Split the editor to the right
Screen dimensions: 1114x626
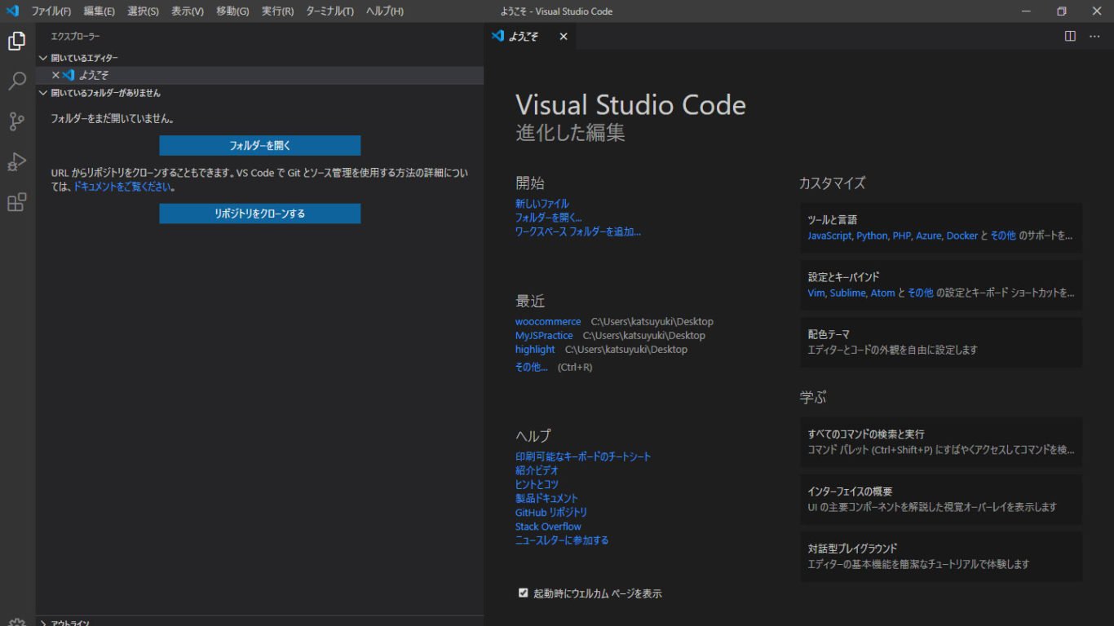[1071, 36]
